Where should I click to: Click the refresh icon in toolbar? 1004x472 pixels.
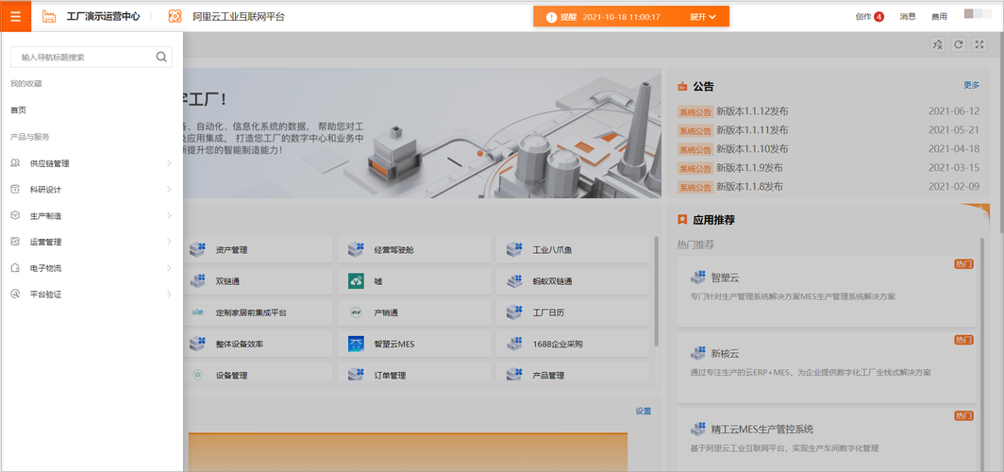pyautogui.click(x=959, y=44)
